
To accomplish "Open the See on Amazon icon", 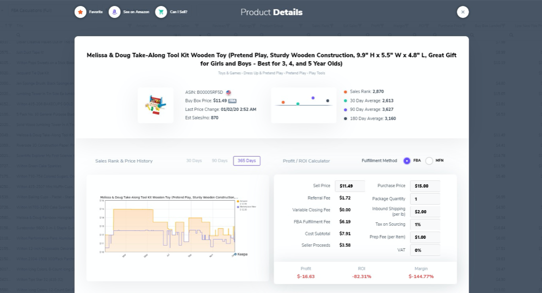I will (114, 12).
